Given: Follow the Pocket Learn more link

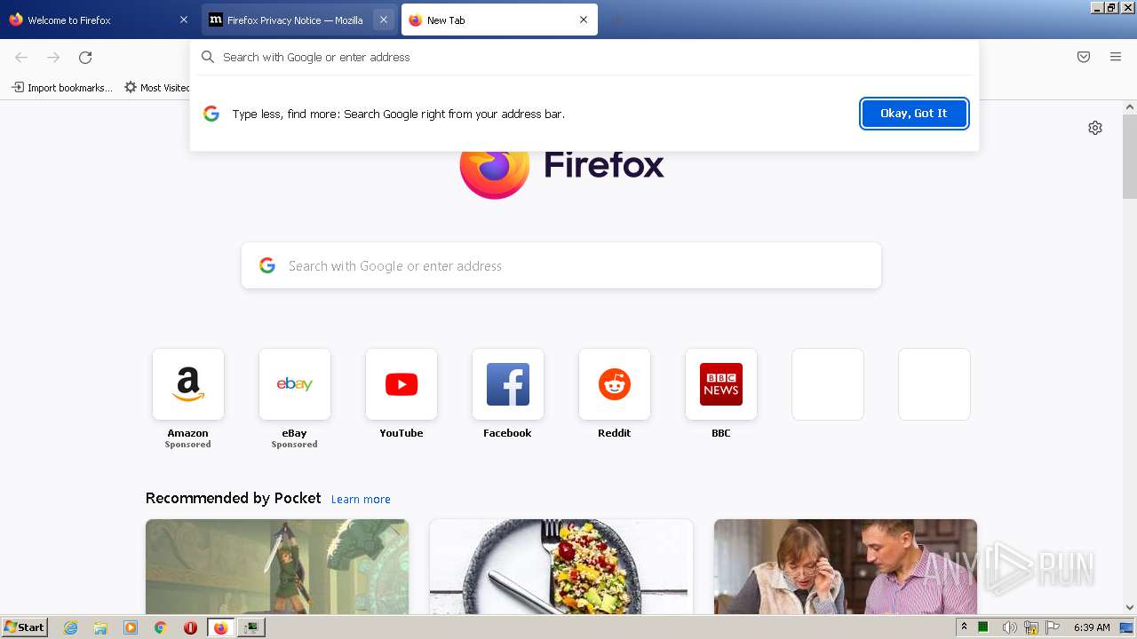Looking at the screenshot, I should pyautogui.click(x=361, y=500).
